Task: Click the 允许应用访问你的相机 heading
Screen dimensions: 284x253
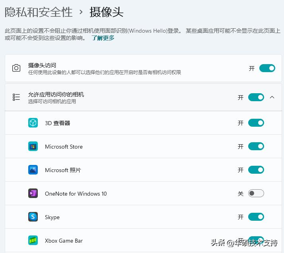Action: pos(56,94)
